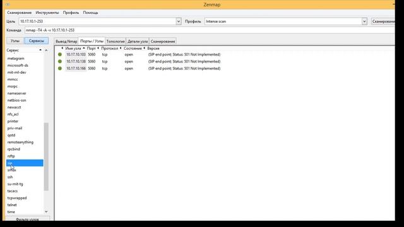The image size is (404, 227).
Task: Open the Порты / Узлы tab
Action: coord(92,41)
